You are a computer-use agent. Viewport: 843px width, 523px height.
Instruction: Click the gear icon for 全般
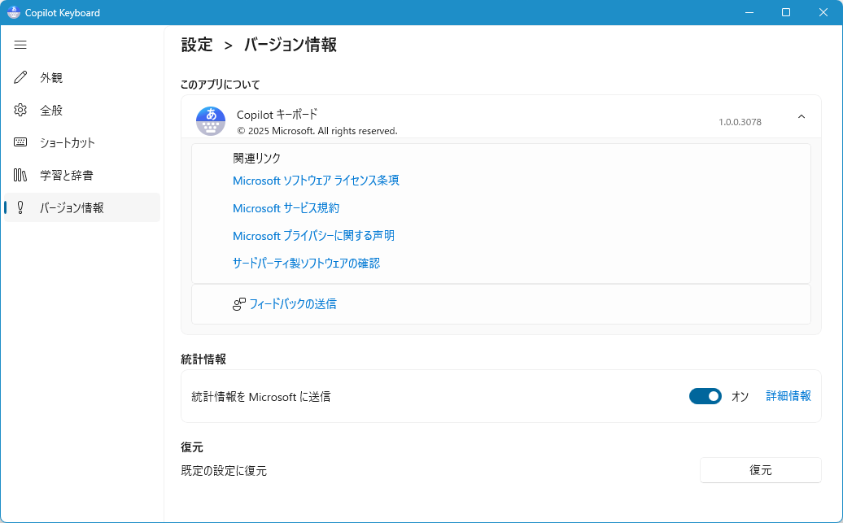pyautogui.click(x=21, y=110)
